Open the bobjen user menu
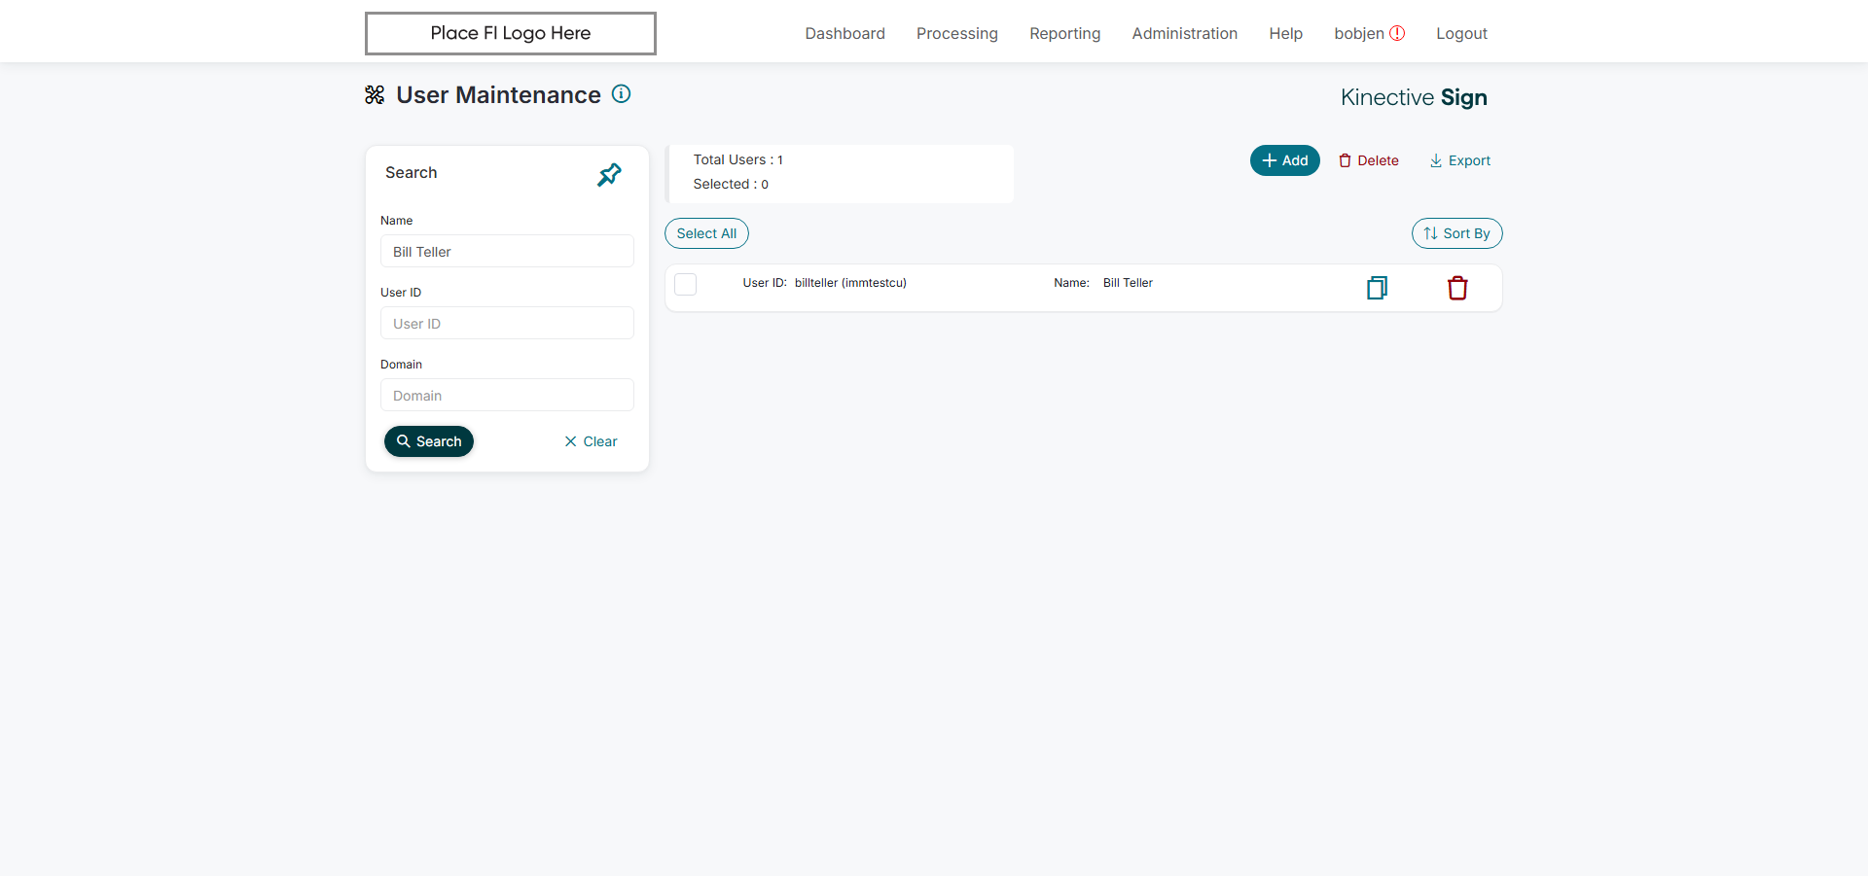Viewport: 1868px width, 876px height. tap(1359, 33)
